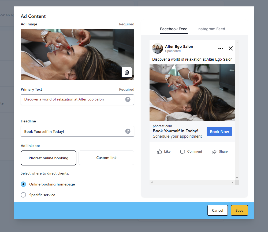Close the ad preview with X icon
The width and height of the screenshot is (268, 232).
[230, 48]
